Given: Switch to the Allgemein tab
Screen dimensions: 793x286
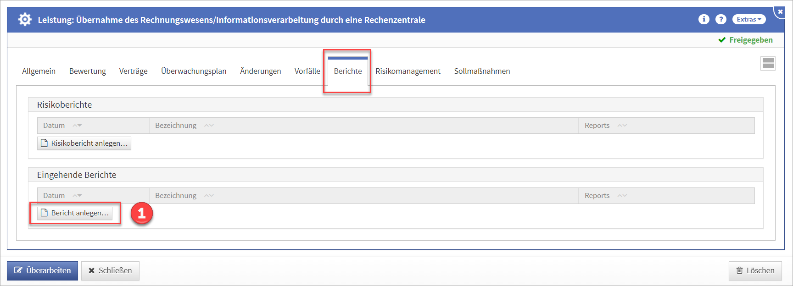Looking at the screenshot, I should 39,71.
